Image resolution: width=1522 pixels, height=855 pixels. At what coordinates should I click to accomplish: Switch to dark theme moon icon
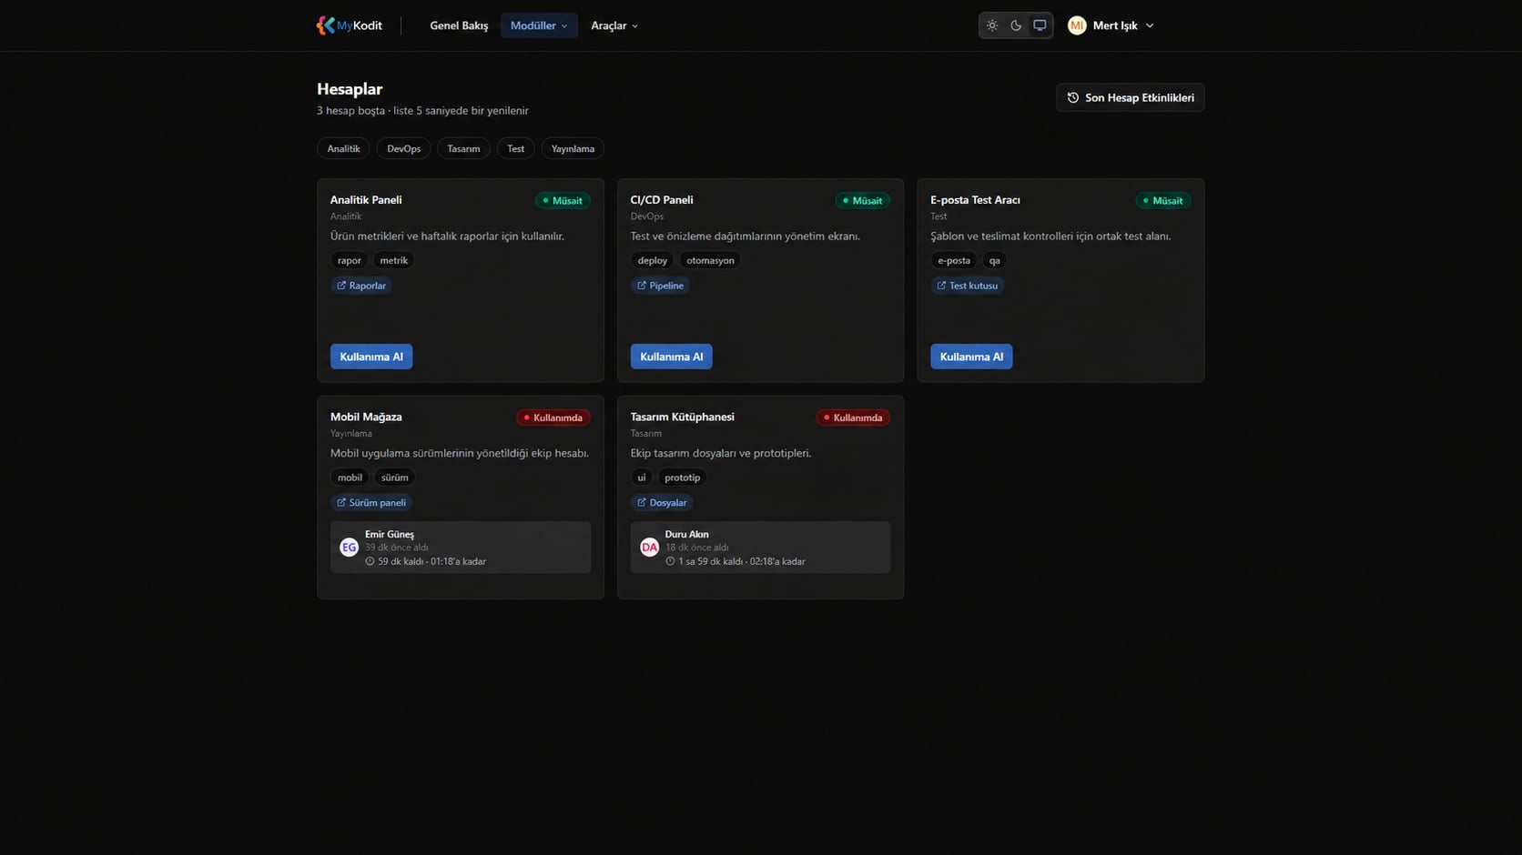(x=1016, y=25)
